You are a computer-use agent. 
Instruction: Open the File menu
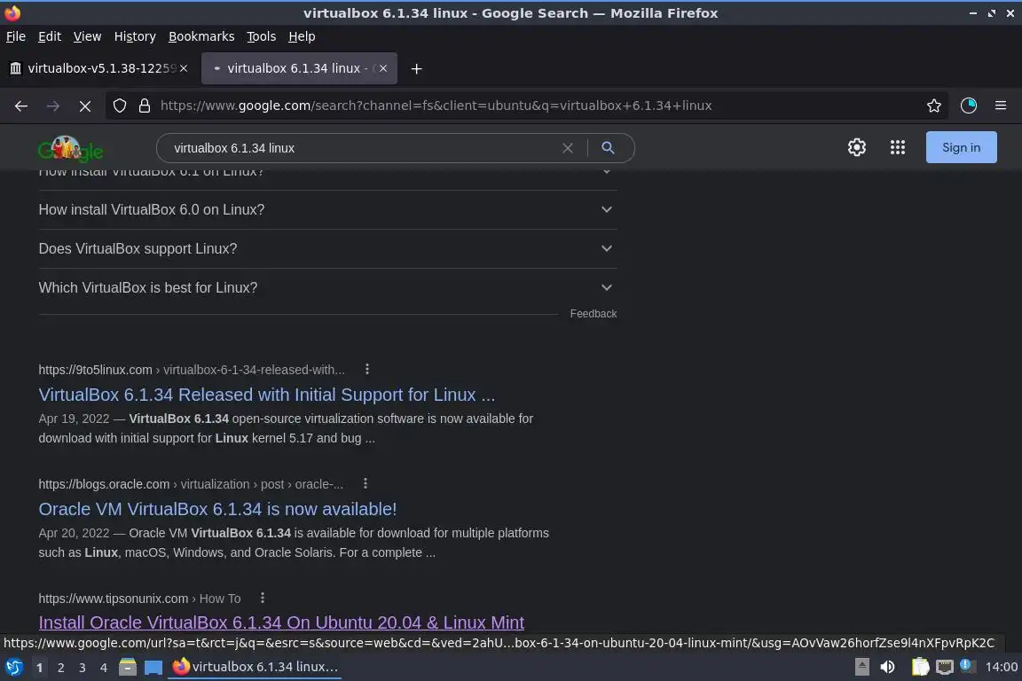coord(16,36)
